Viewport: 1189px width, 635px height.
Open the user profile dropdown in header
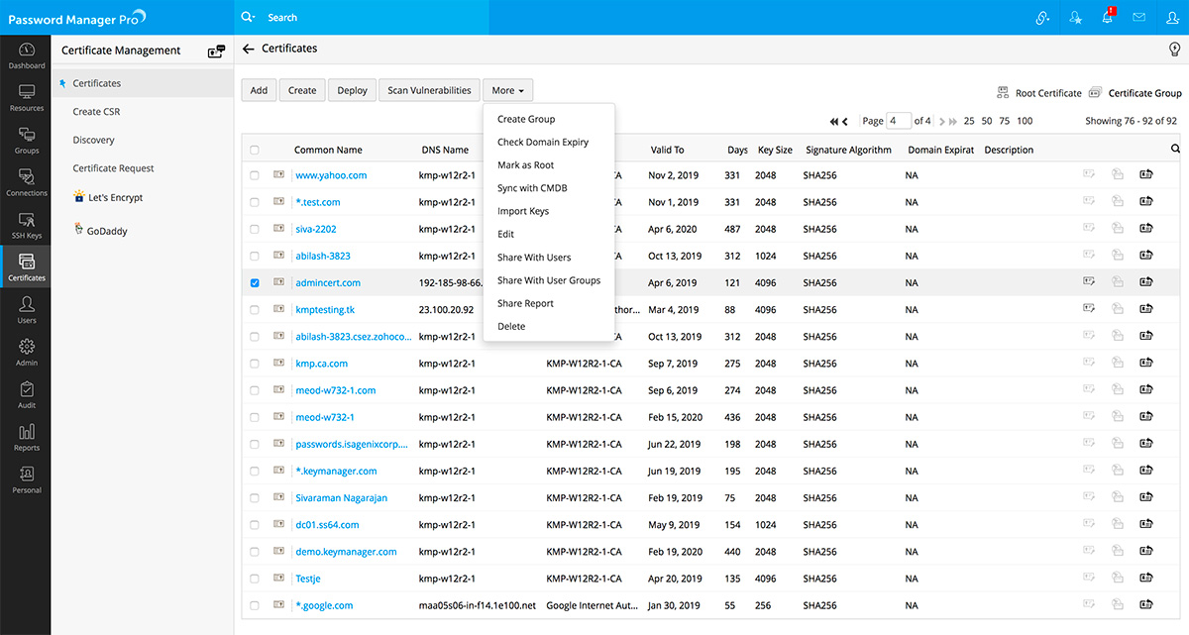(1172, 18)
